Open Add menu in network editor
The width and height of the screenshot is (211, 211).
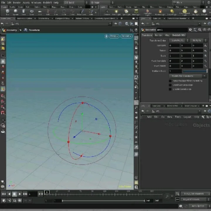149,117
